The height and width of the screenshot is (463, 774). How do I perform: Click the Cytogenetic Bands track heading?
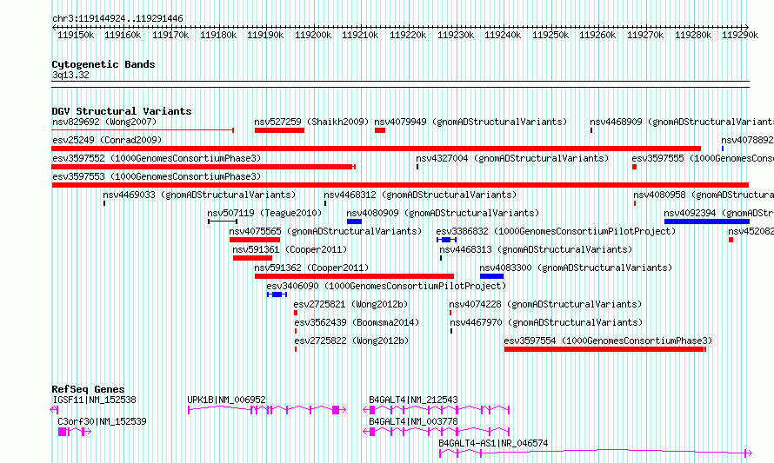pos(103,64)
